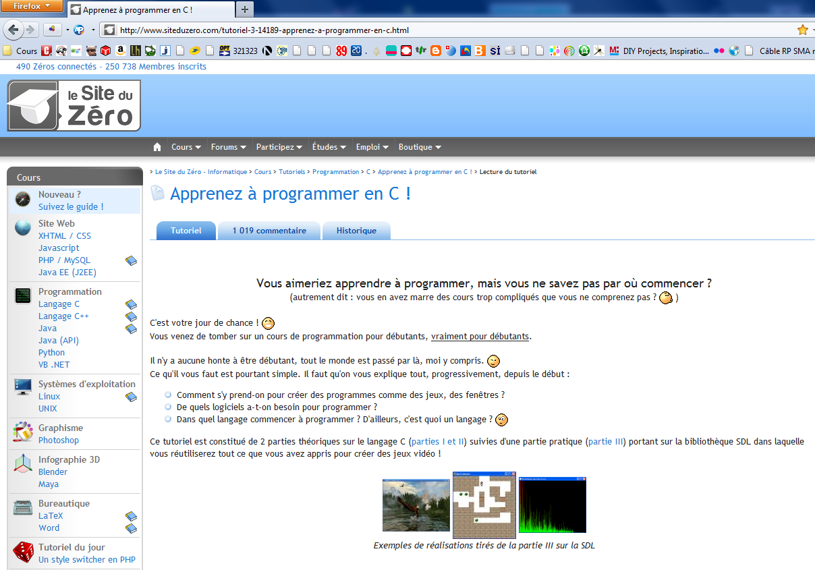The width and height of the screenshot is (815, 570).
Task: Click the book icon next to Langage C
Action: point(131,305)
